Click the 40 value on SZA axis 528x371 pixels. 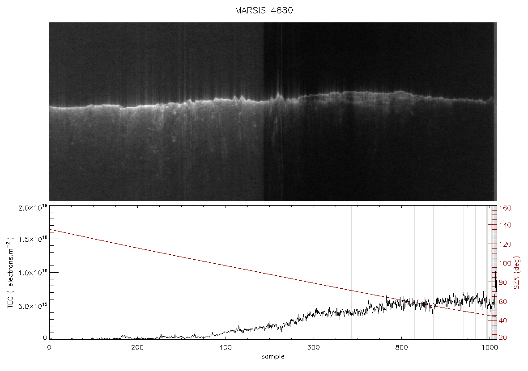pos(503,321)
